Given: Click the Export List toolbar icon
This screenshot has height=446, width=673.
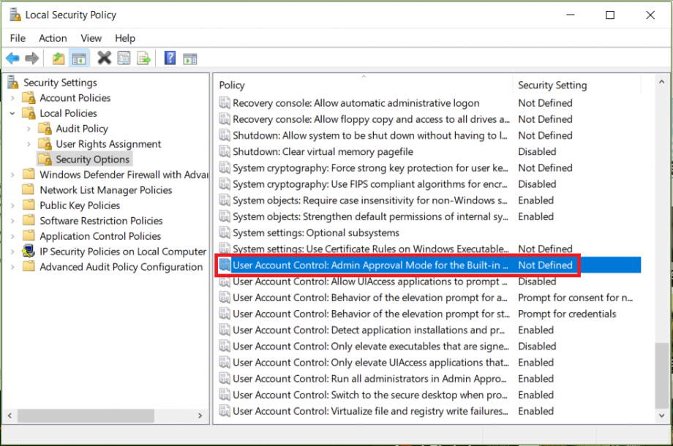Looking at the screenshot, I should (143, 58).
